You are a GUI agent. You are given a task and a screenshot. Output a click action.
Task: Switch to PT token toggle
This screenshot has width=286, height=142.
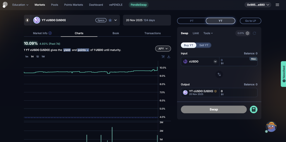click(x=192, y=21)
